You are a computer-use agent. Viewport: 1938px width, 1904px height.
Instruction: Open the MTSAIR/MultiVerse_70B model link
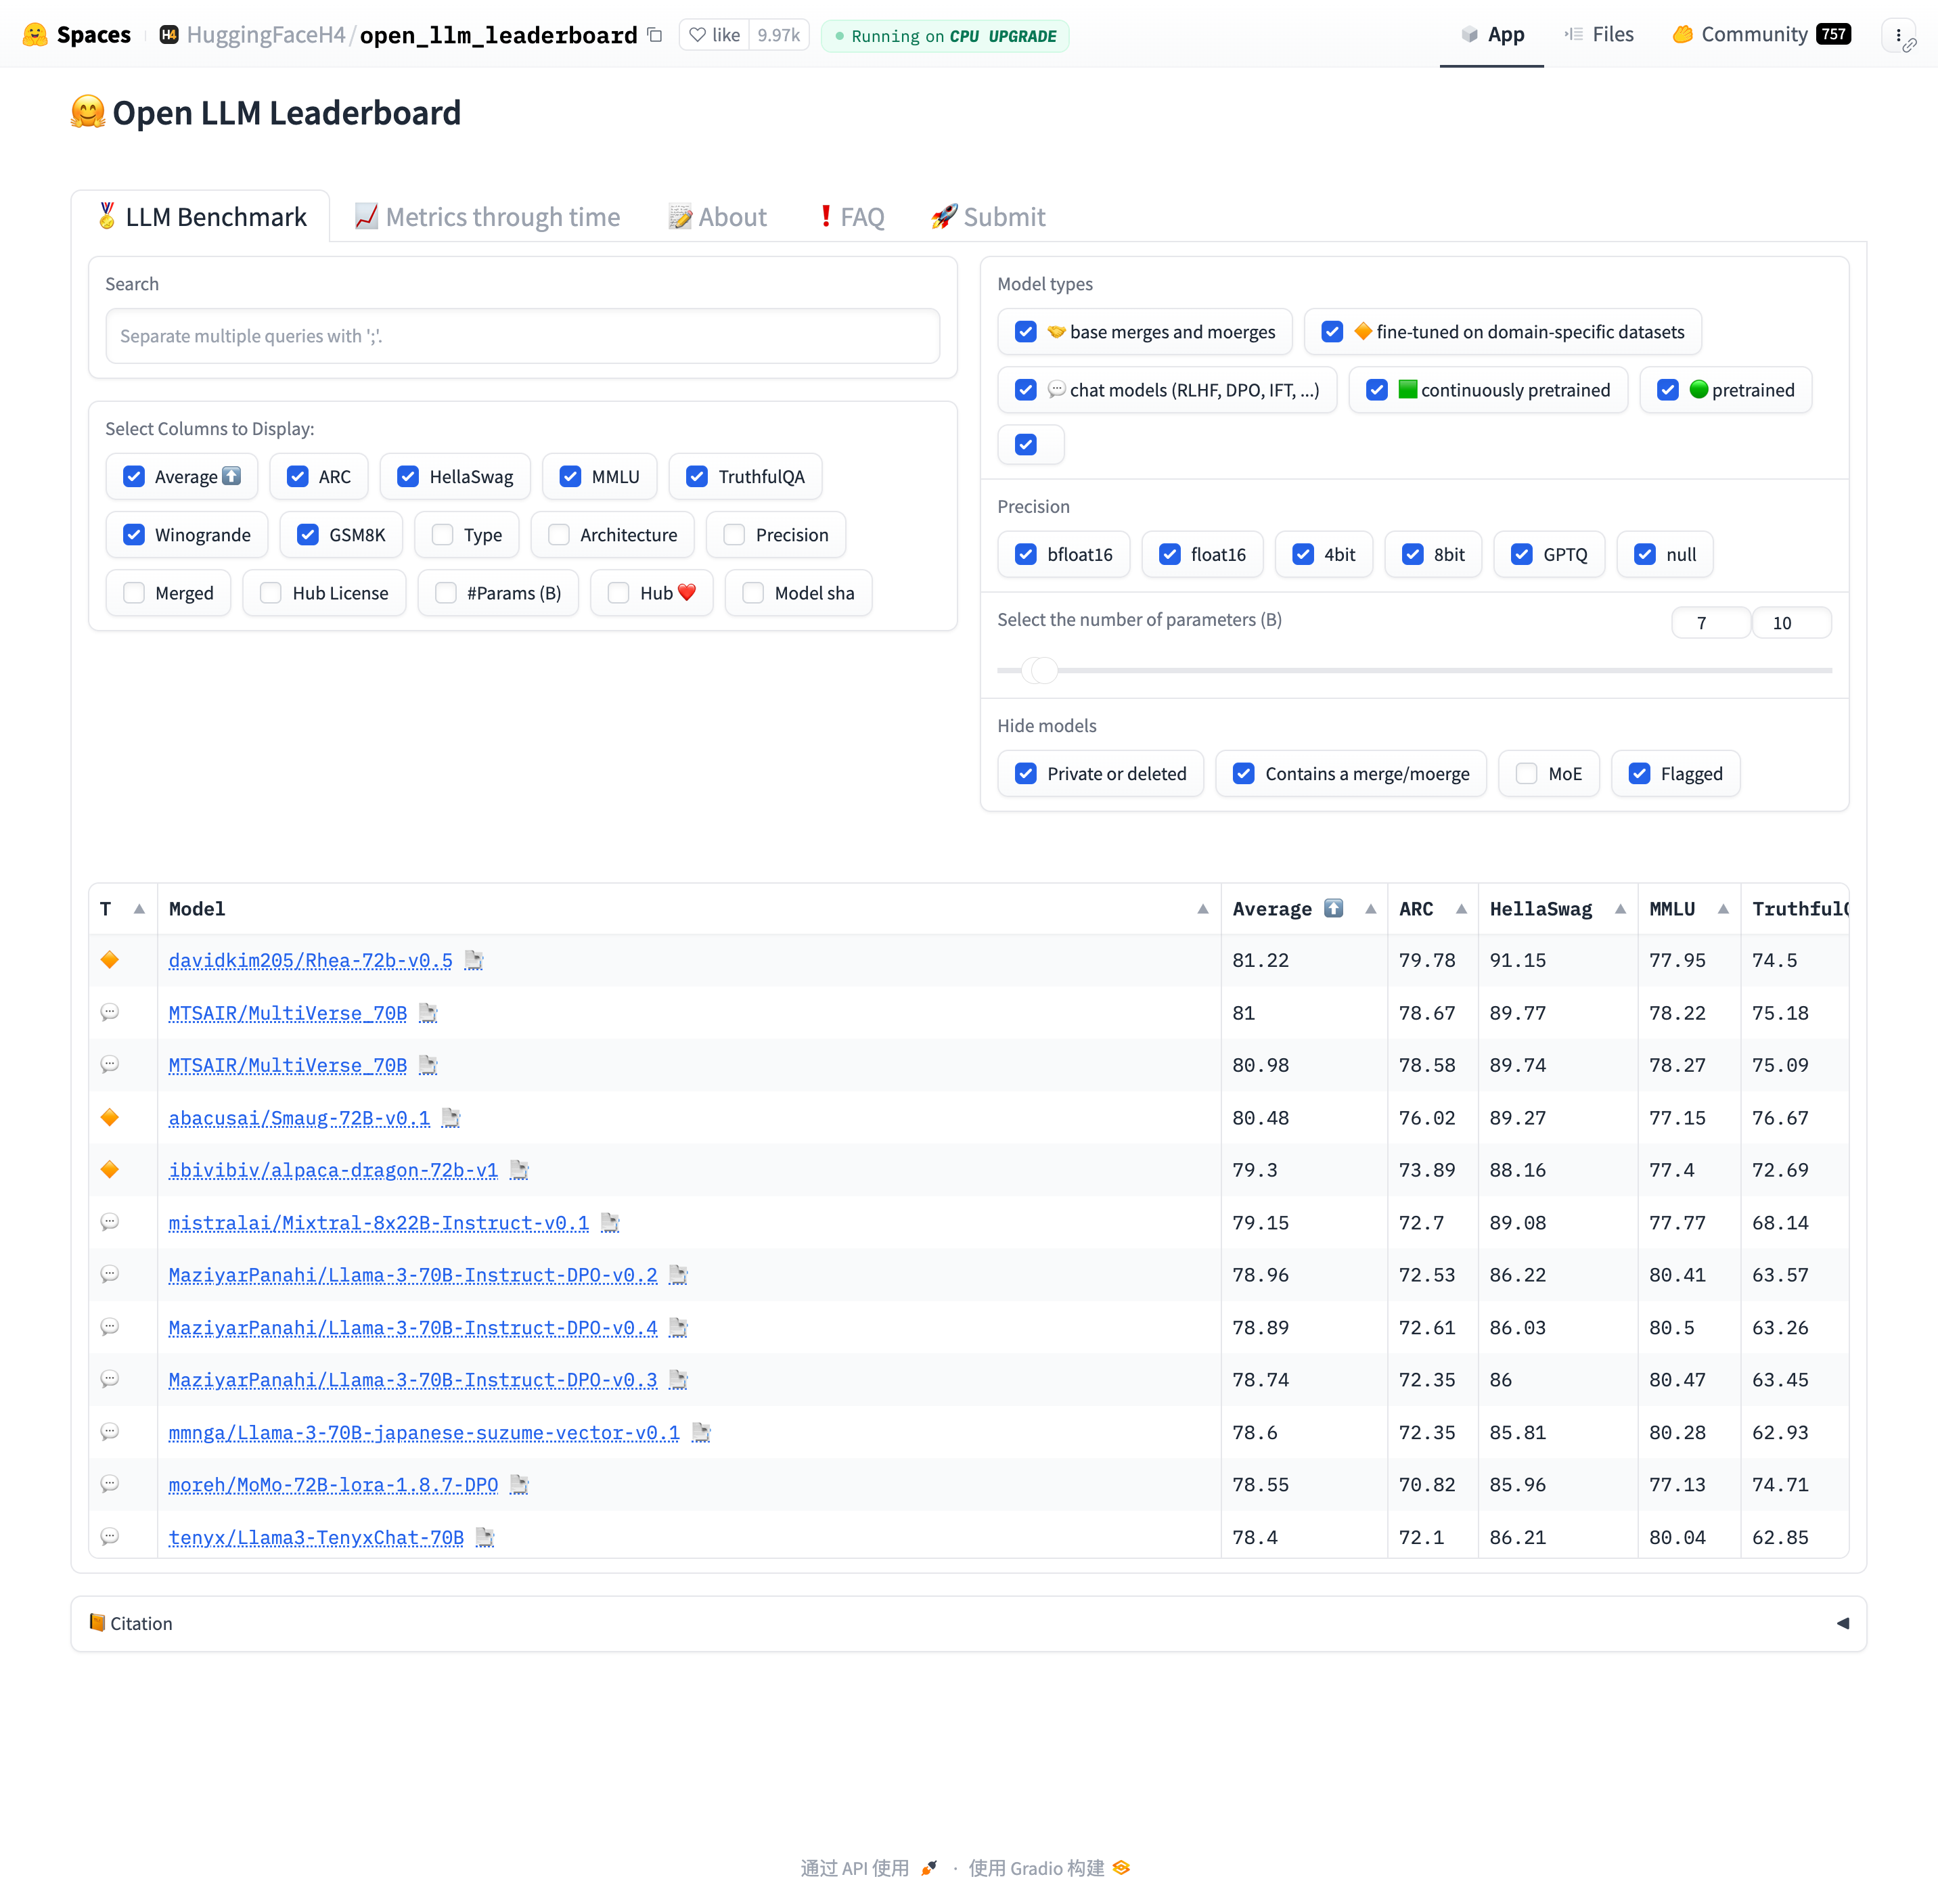(288, 1013)
